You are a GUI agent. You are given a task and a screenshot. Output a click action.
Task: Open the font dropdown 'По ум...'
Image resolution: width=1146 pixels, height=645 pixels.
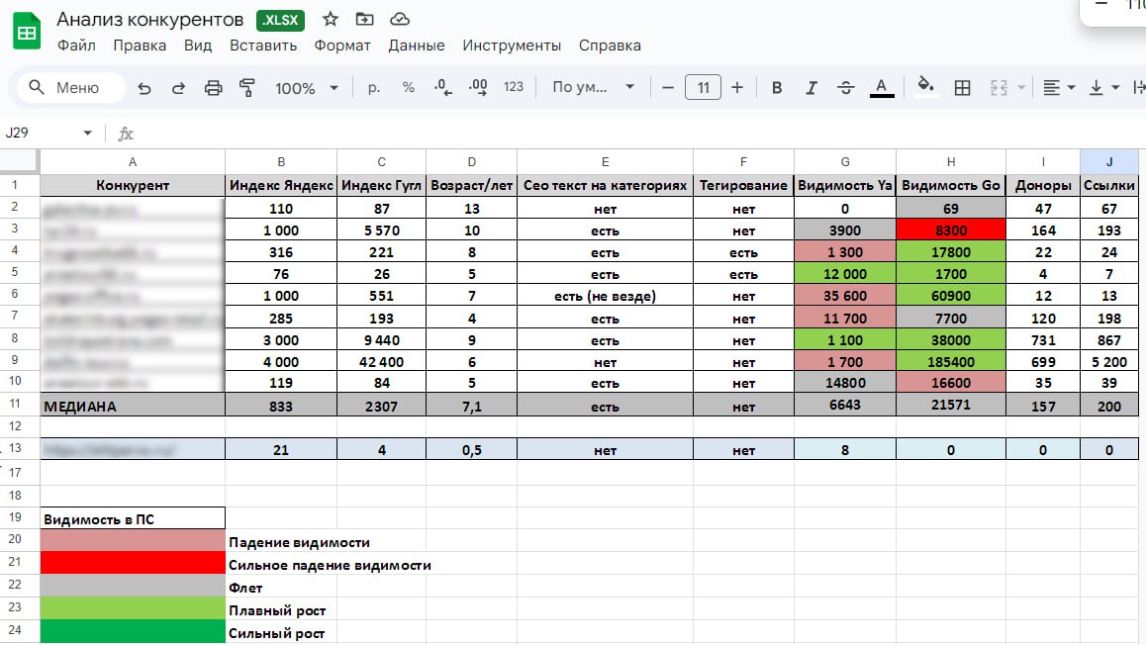click(x=593, y=88)
